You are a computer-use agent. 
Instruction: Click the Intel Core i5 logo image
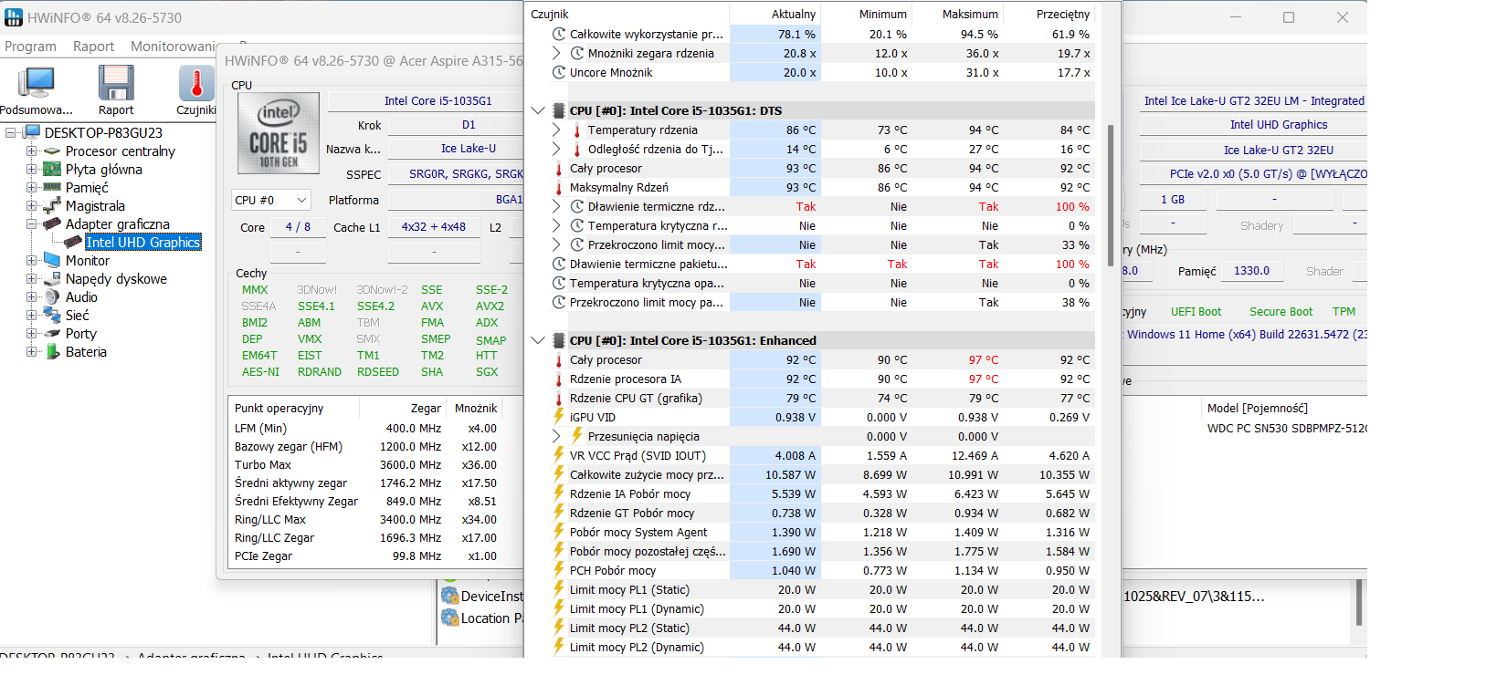tap(278, 133)
